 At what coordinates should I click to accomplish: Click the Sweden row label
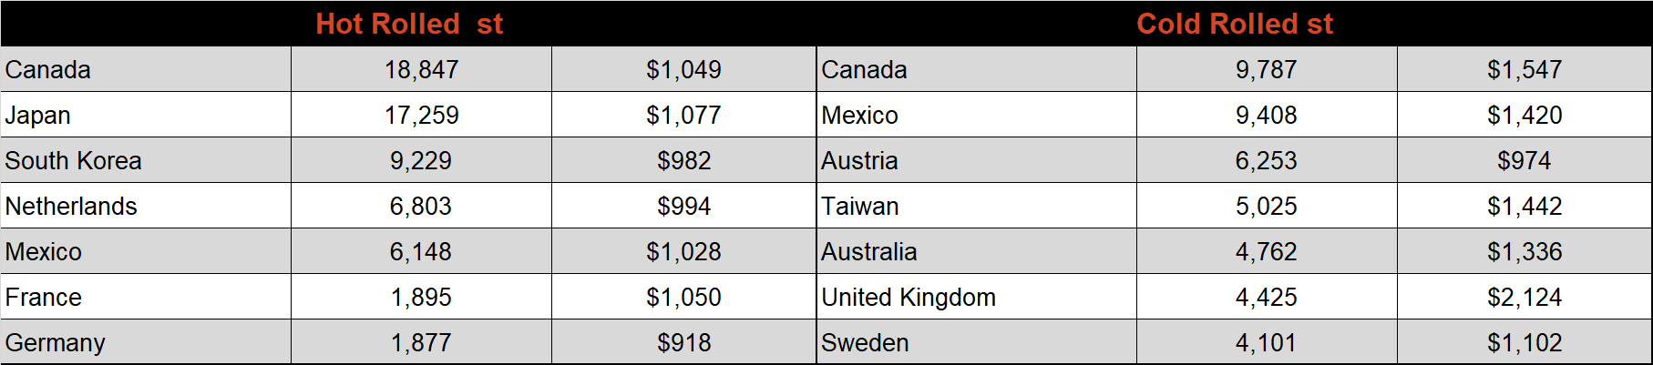(977, 342)
